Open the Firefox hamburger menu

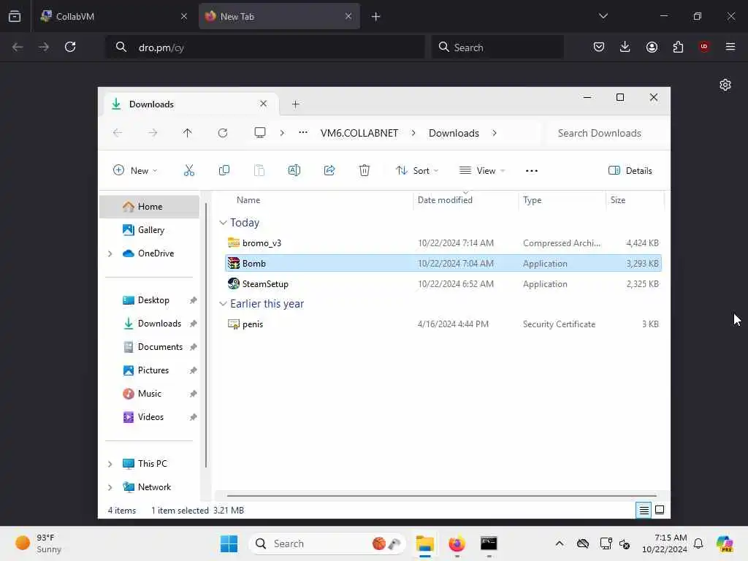point(730,47)
